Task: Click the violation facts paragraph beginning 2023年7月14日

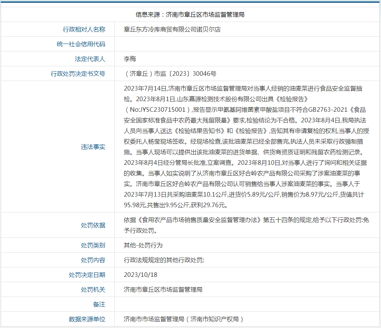Action: click(247, 147)
